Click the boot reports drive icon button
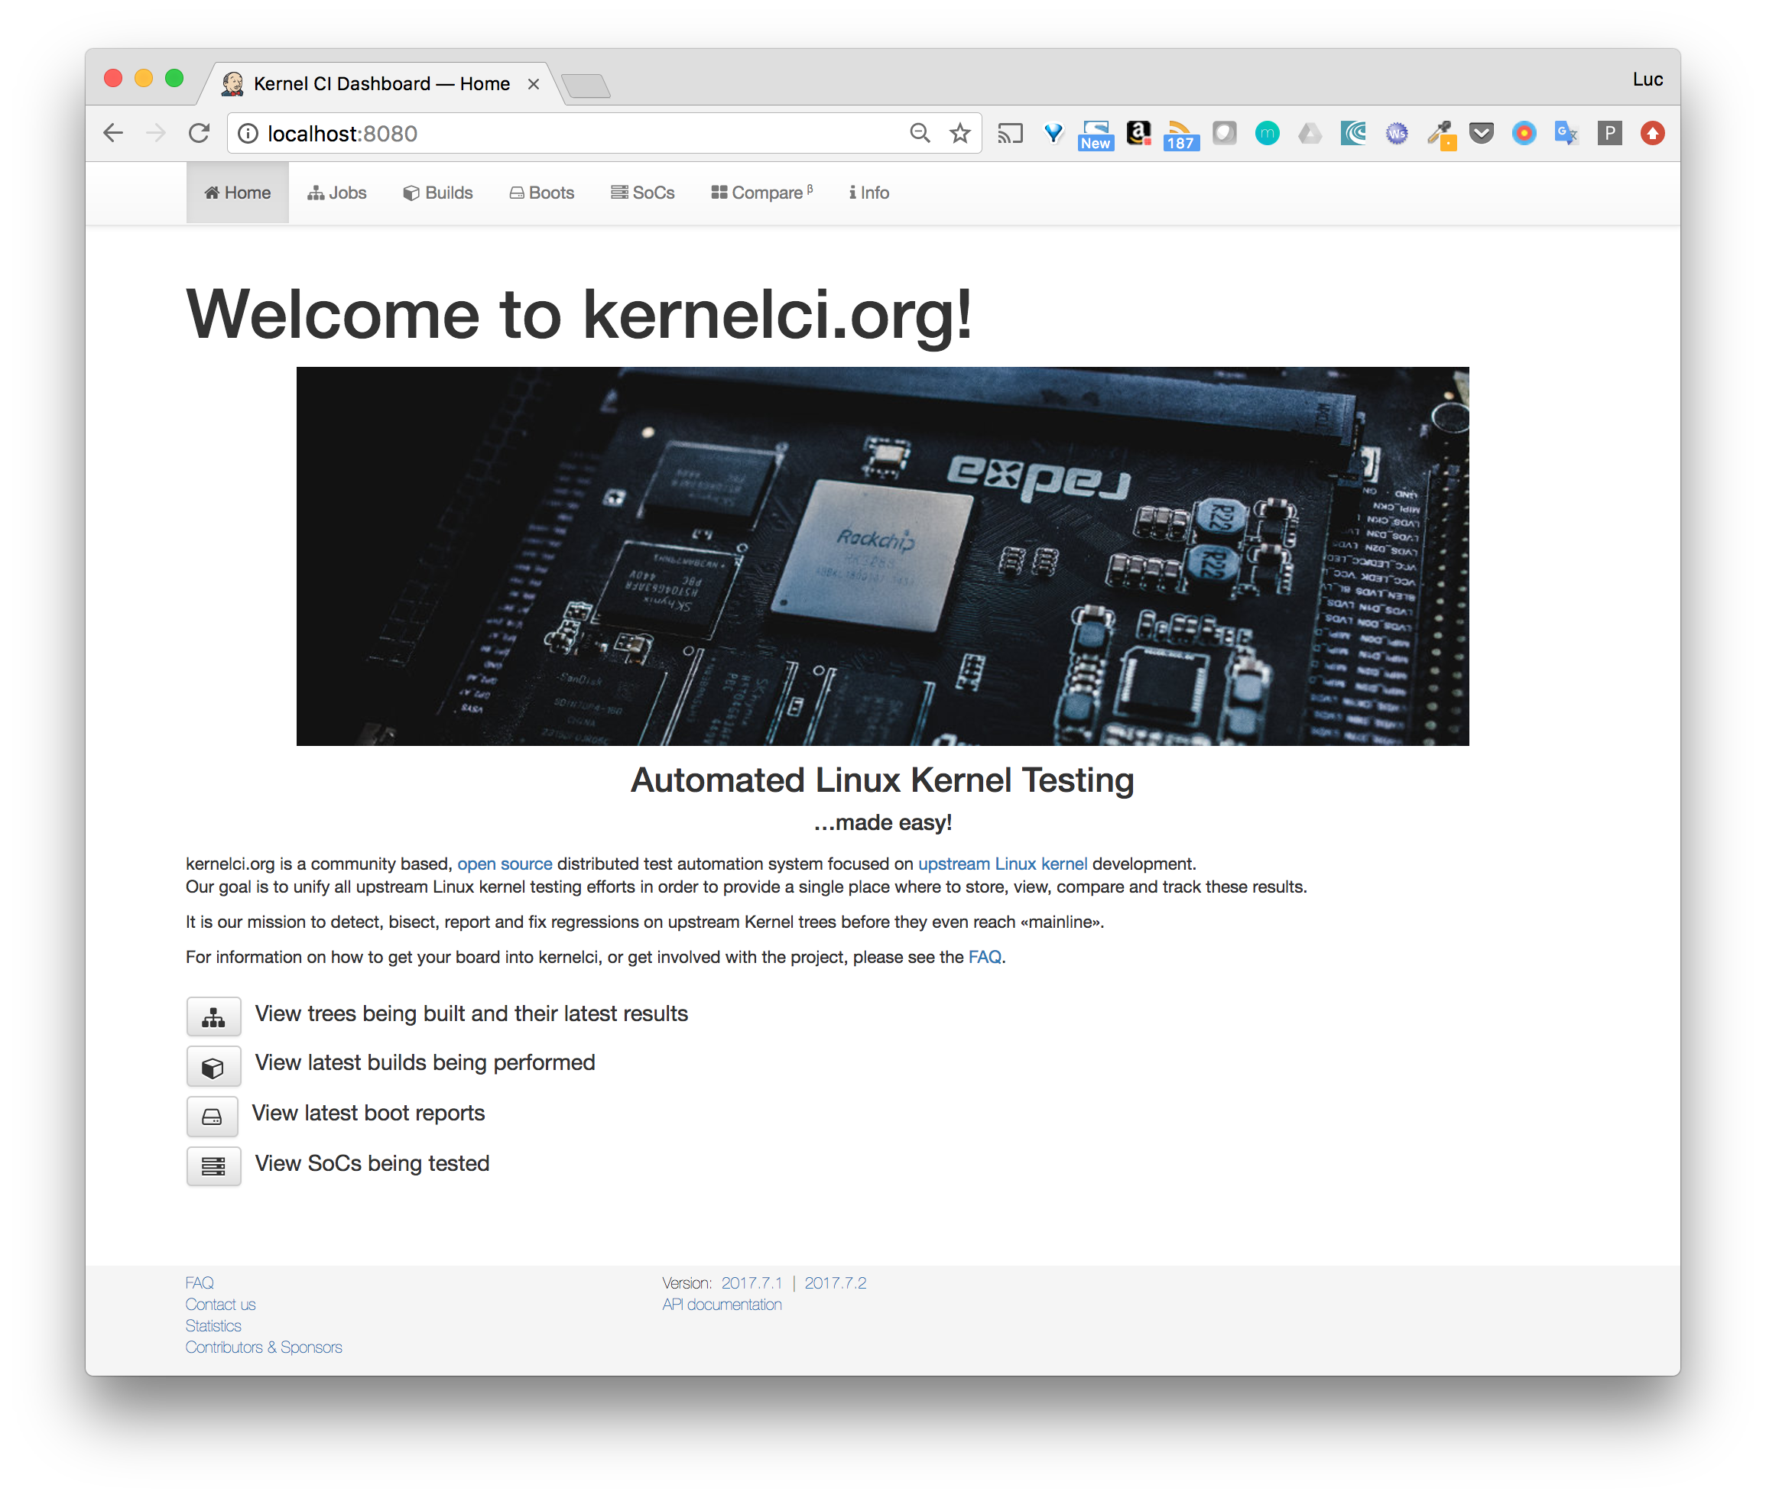Screen dimensions: 1766x1498 (212, 1116)
